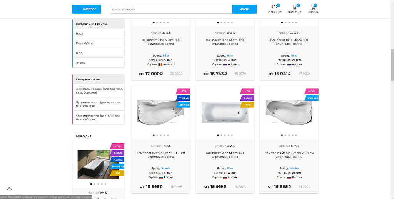Screen dimensions: 394x199
Task: Select third slide dot on Товар дня
Action: 98,184
